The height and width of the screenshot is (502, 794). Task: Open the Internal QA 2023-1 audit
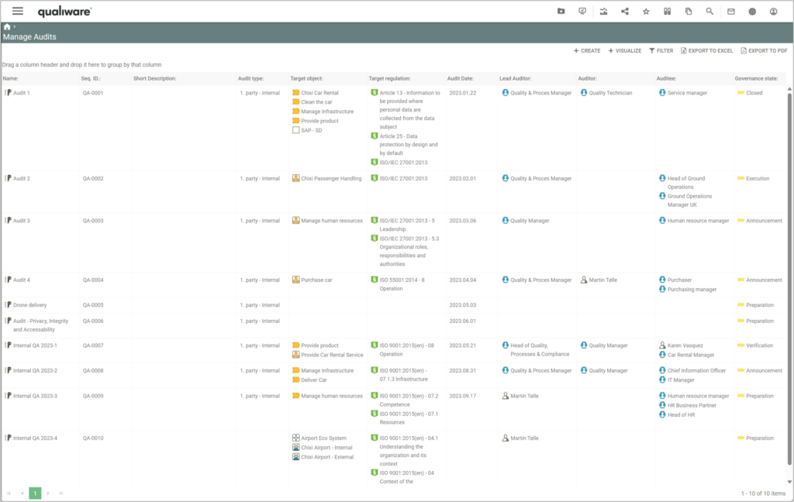click(x=35, y=346)
